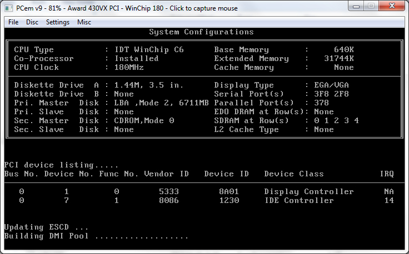
Task: Open the Settings menu
Action: coord(58,22)
